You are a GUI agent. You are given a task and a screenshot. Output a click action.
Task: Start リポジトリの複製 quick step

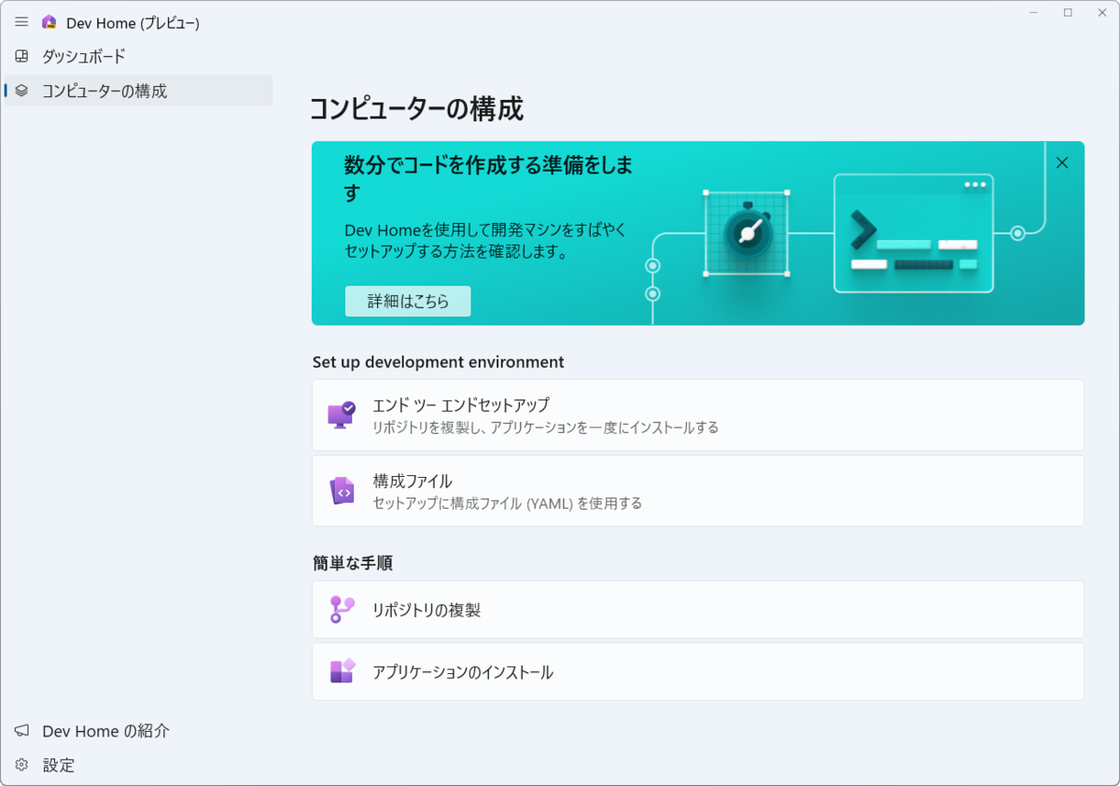click(698, 609)
